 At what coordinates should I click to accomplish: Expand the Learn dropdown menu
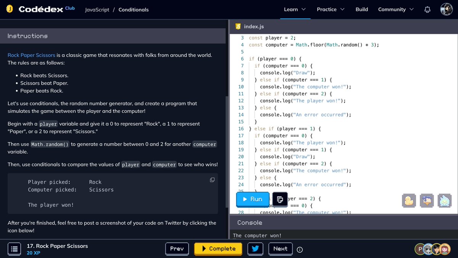(295, 10)
